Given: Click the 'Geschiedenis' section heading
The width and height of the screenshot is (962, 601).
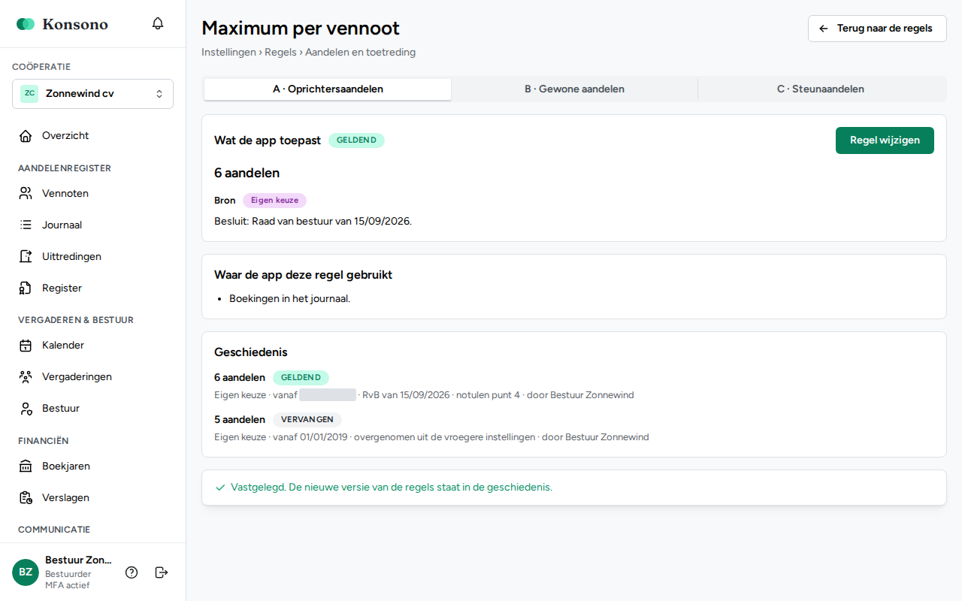Looking at the screenshot, I should click(250, 352).
